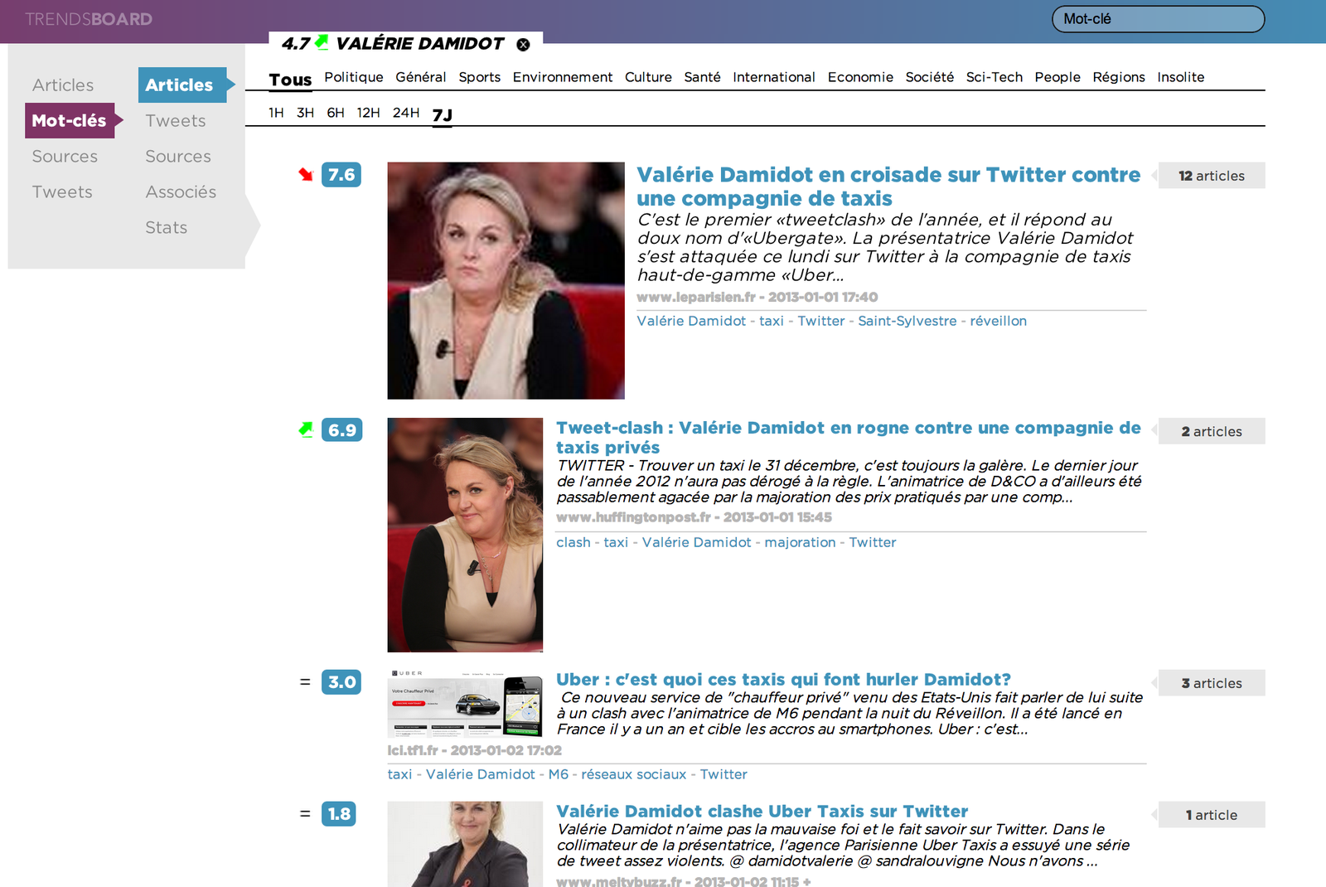The width and height of the screenshot is (1326, 887).
Task: Click the M6 keyword tag
Action: [559, 774]
